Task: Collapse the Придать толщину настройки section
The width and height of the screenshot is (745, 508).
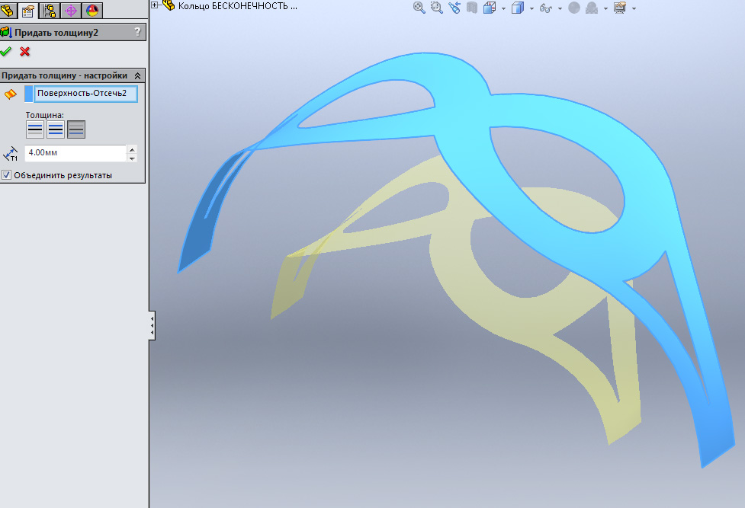Action: pos(137,76)
